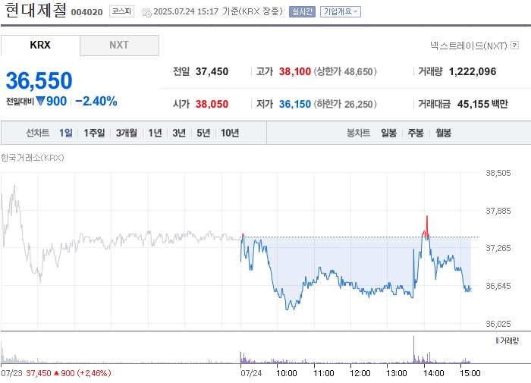Click the 36,645 y-axis label
Viewport: 531px width, 383px height.
click(x=498, y=286)
